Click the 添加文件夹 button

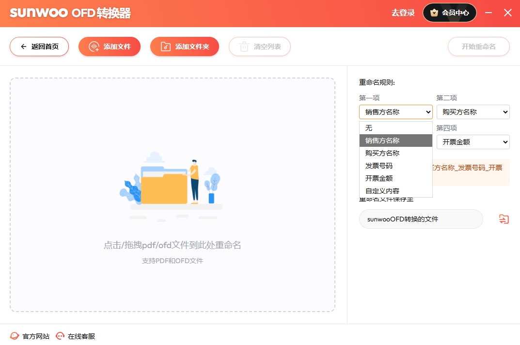pyautogui.click(x=185, y=47)
